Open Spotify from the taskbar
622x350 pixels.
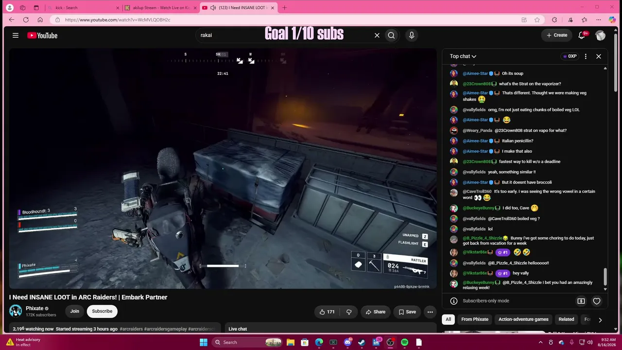pos(404,342)
